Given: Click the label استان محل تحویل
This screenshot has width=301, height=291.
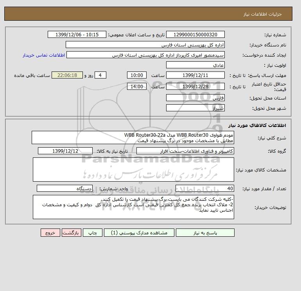Looking at the screenshot, I should 268,98.
